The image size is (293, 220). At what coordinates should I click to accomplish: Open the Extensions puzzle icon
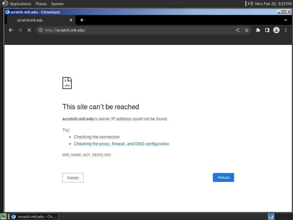tap(258, 30)
